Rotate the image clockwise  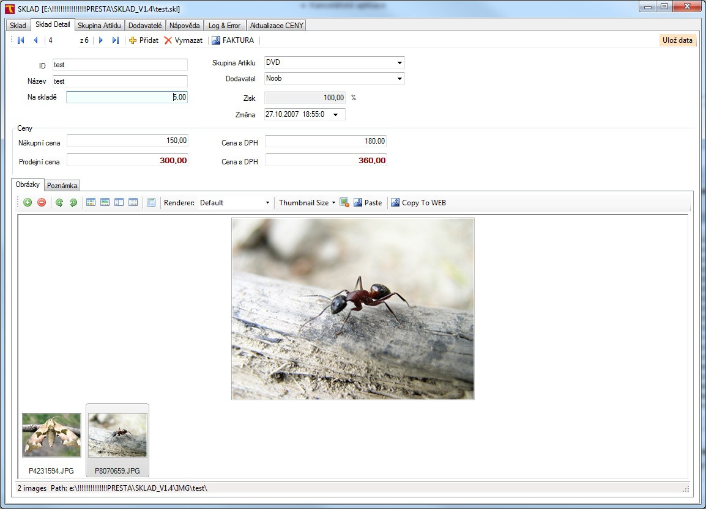tap(73, 203)
